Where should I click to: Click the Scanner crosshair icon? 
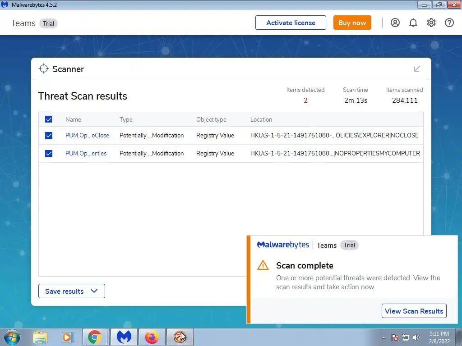[x=44, y=68]
